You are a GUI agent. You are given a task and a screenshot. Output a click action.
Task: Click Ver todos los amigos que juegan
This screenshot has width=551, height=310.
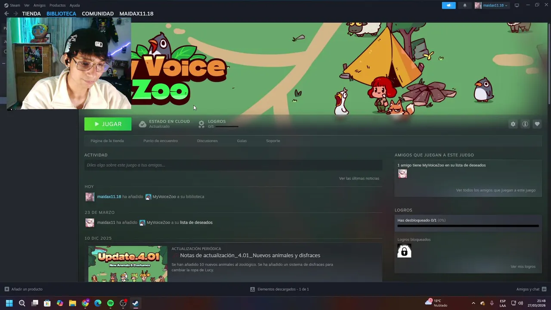[496, 190]
